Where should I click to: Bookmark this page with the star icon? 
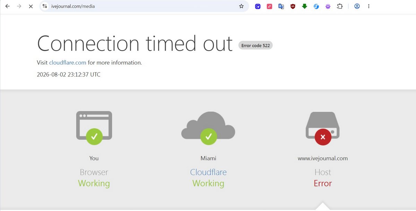[241, 6]
